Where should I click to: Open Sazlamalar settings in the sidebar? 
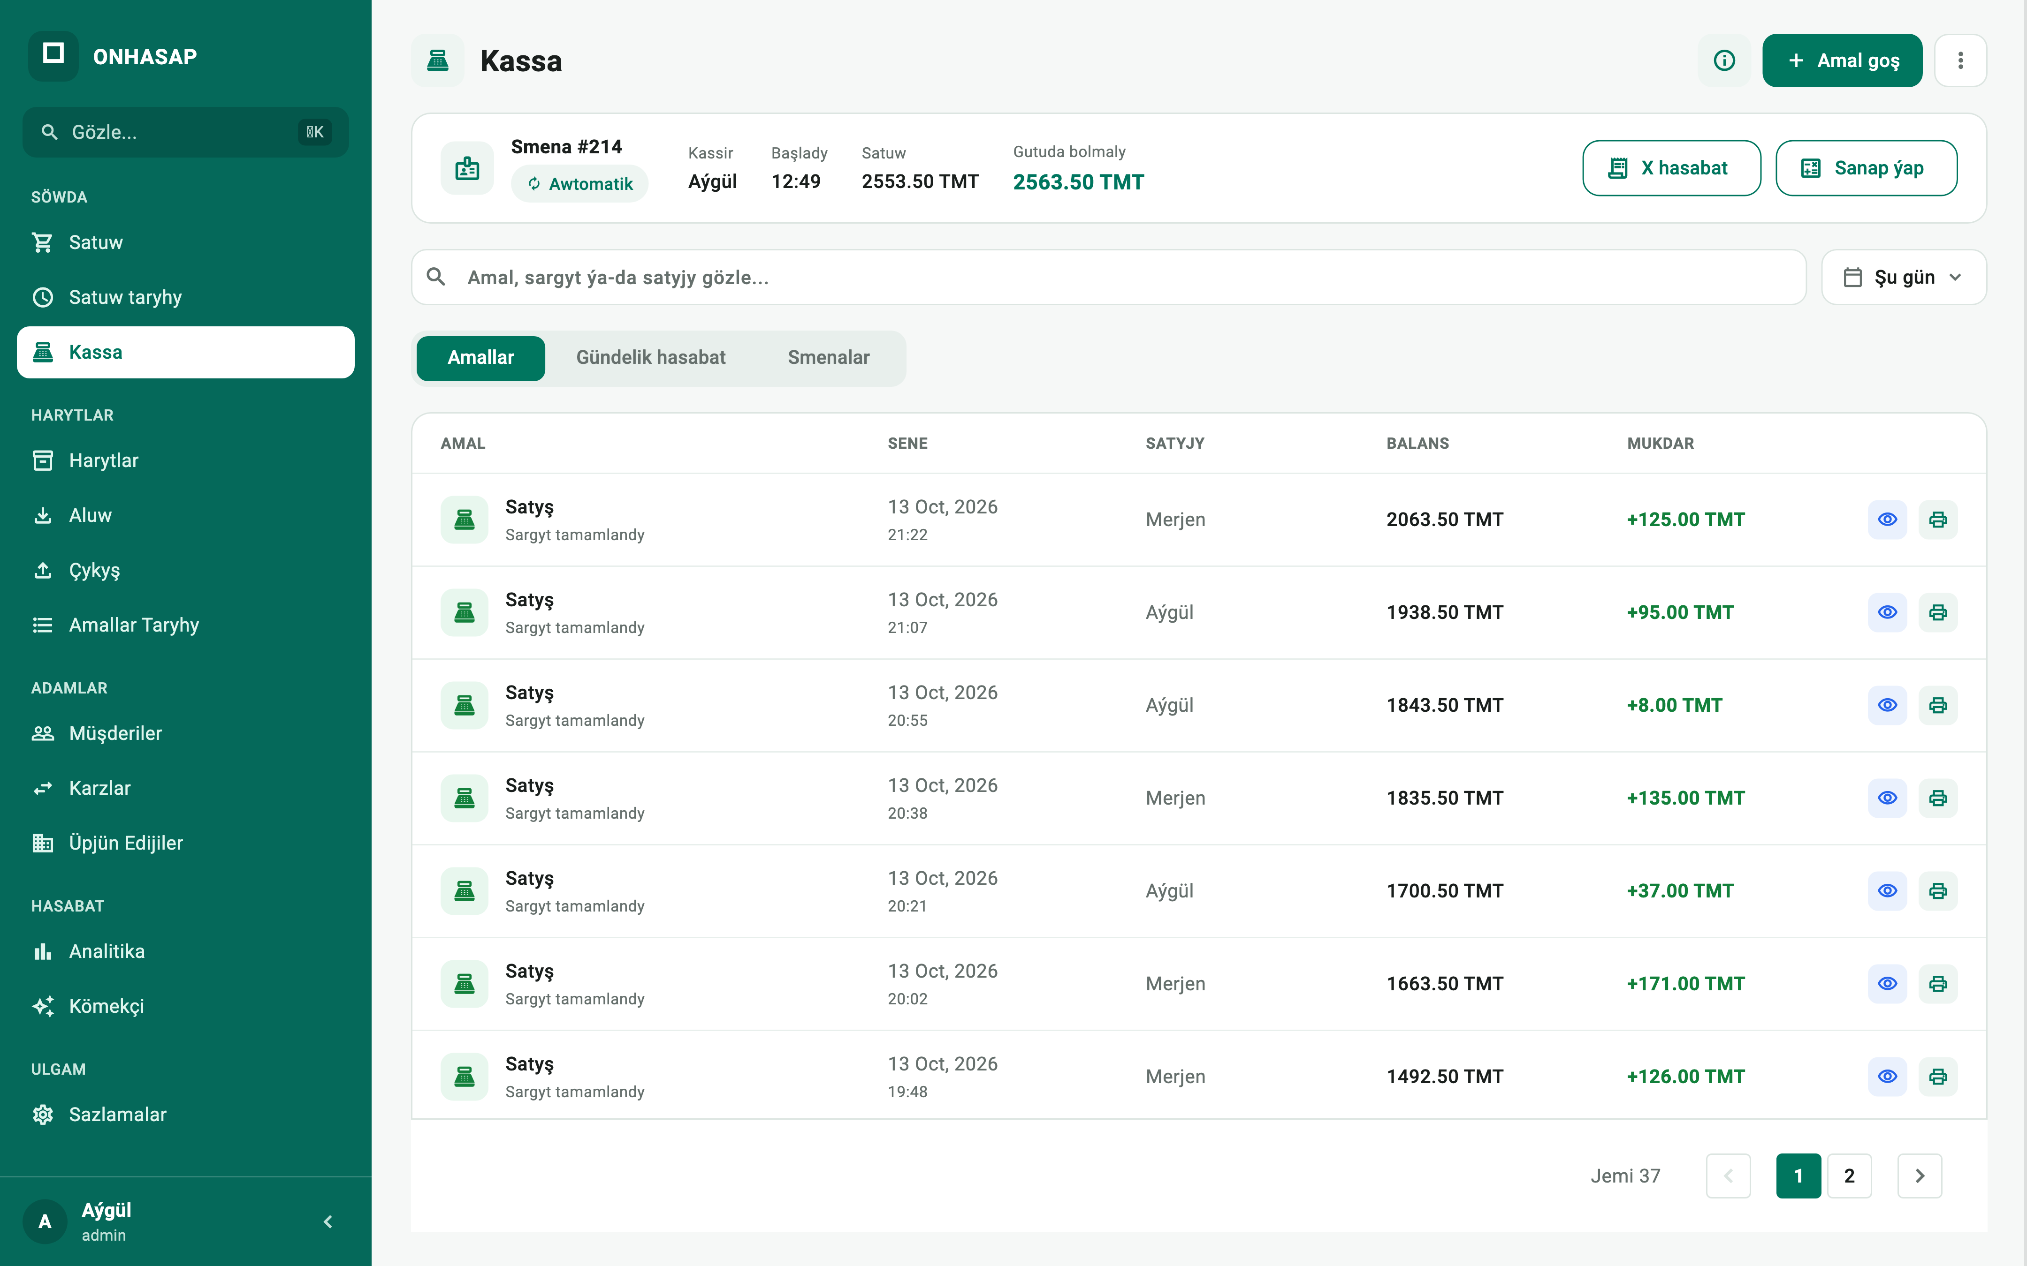point(186,1115)
